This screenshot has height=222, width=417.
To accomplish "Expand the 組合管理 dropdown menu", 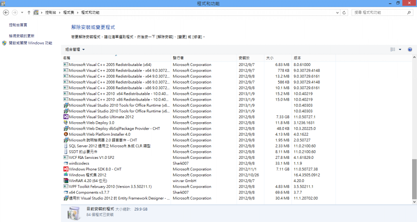I will click(75, 49).
